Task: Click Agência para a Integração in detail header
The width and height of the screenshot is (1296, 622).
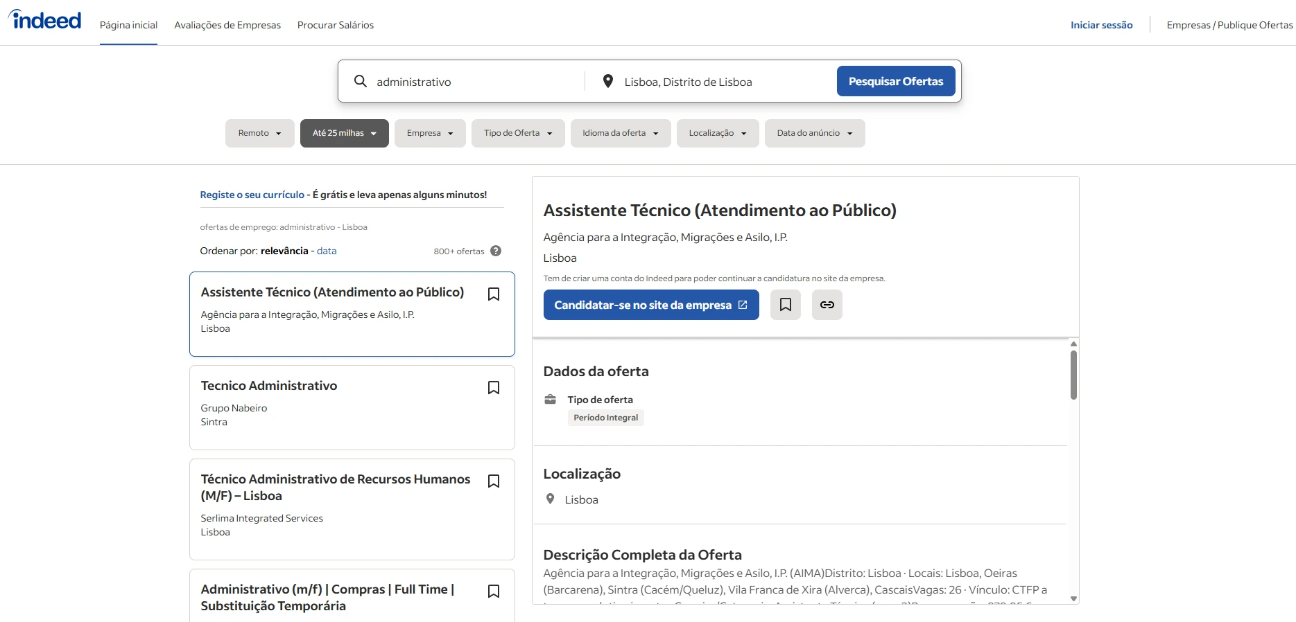Action: [666, 238]
